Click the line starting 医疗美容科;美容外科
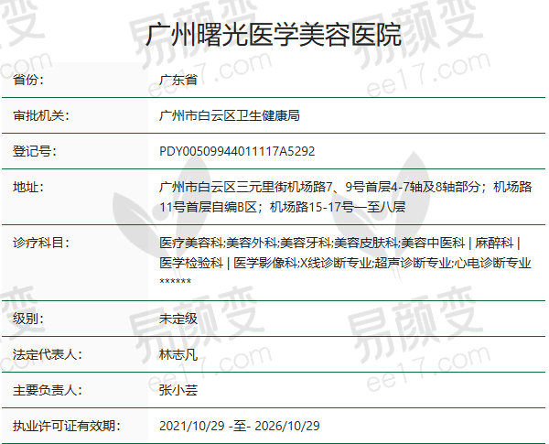 (x=340, y=243)
